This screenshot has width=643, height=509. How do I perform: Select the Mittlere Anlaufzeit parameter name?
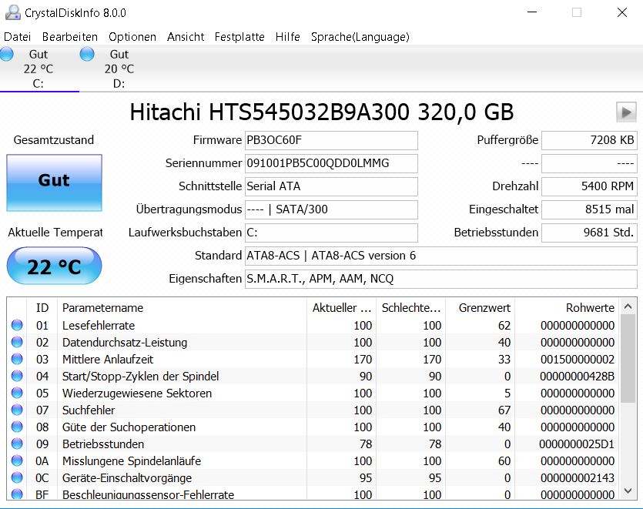coord(108,360)
